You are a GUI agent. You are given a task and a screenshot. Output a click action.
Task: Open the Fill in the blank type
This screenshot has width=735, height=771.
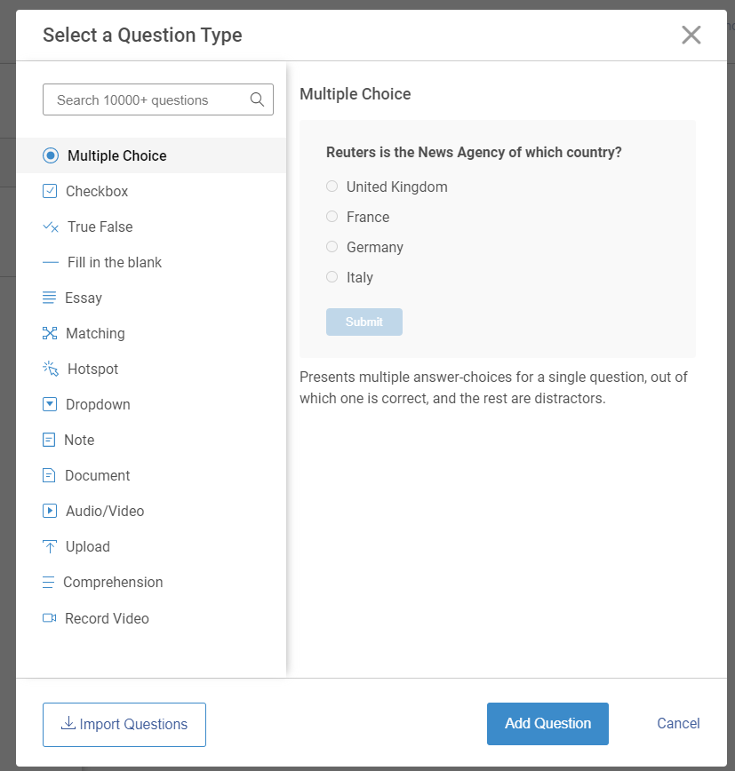pyautogui.click(x=115, y=262)
